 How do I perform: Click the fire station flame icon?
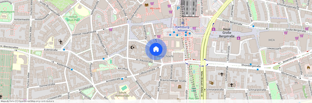(309, 68)
